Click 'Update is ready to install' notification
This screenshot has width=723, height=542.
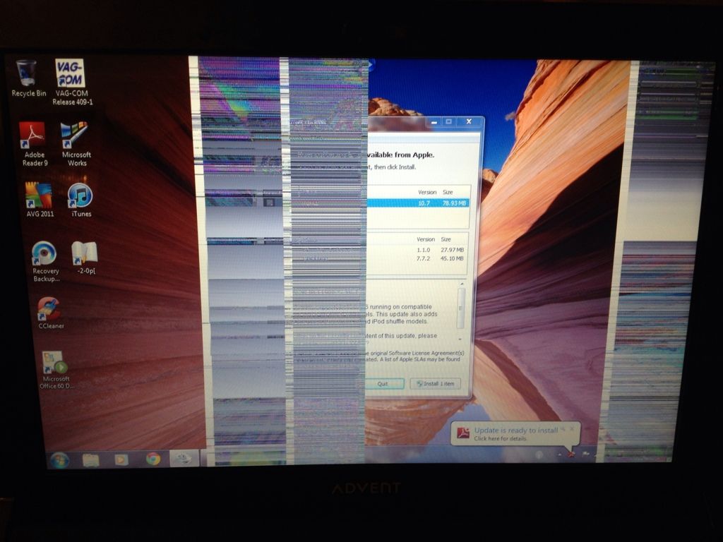click(x=515, y=430)
